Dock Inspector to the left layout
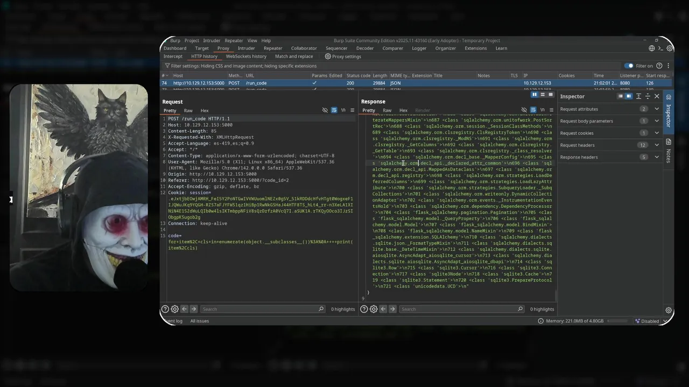 point(620,96)
